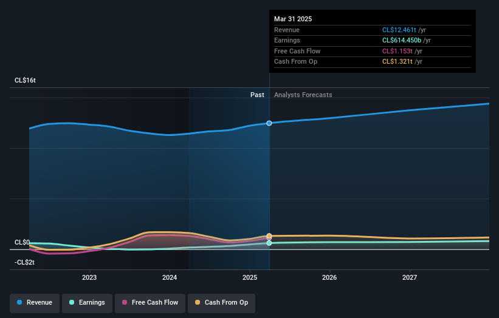The image size is (499, 318).
Task: Toggle the Revenue legend button
Action: point(35,303)
